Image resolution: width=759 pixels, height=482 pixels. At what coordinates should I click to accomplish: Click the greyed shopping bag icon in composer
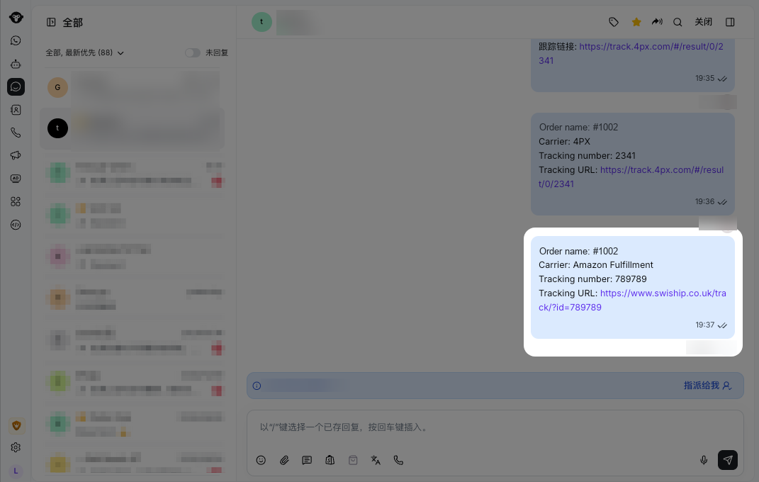click(x=353, y=460)
